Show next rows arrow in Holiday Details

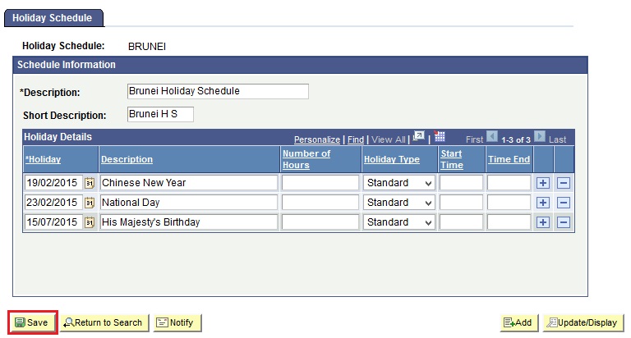540,136
